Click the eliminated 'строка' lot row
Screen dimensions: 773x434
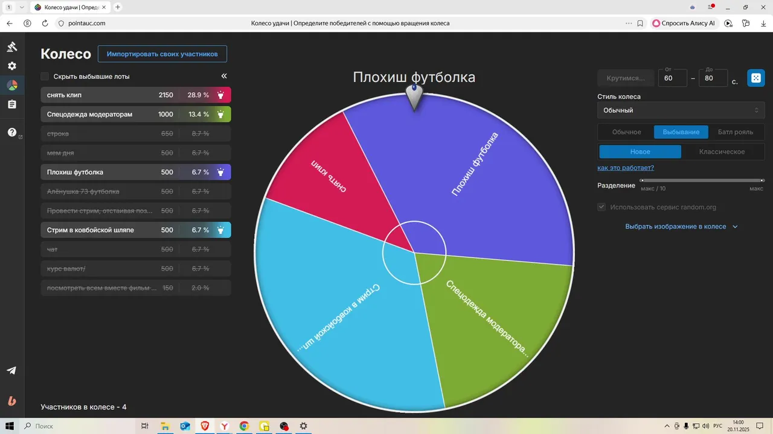[136, 134]
